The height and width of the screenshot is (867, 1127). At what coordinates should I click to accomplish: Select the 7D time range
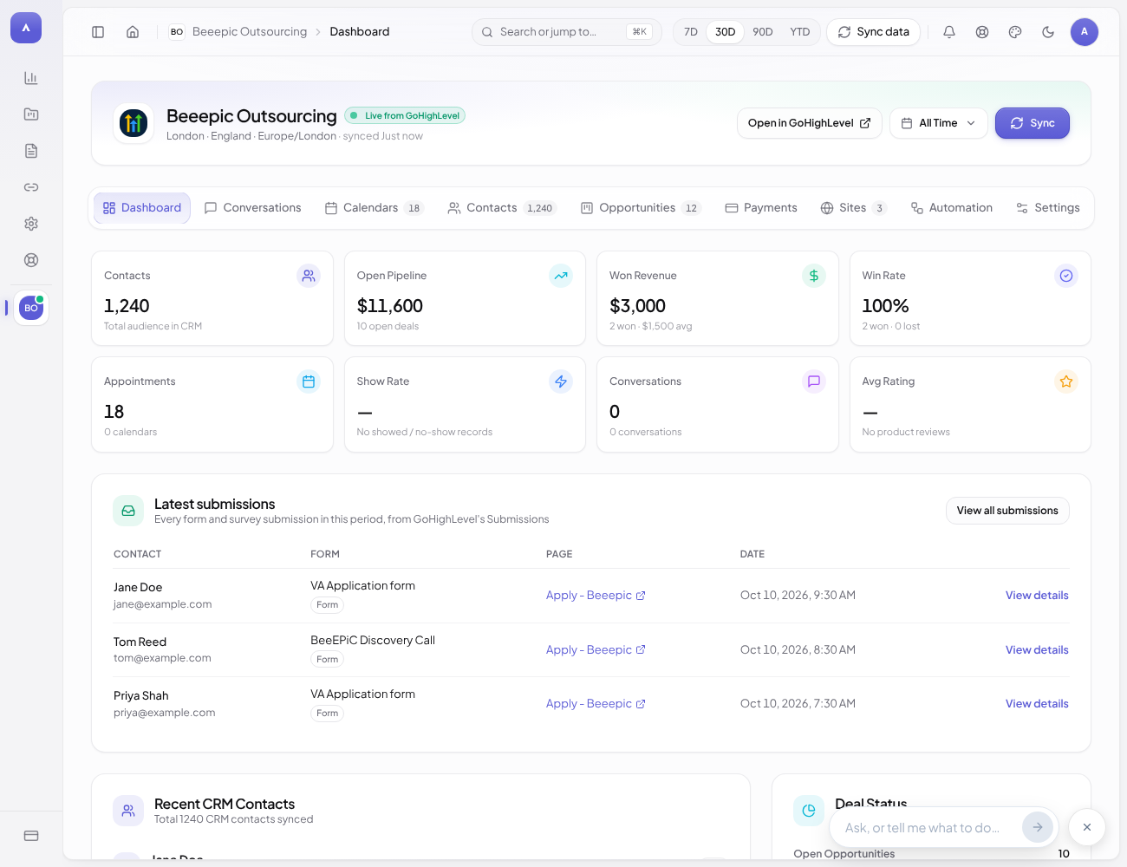691,32
